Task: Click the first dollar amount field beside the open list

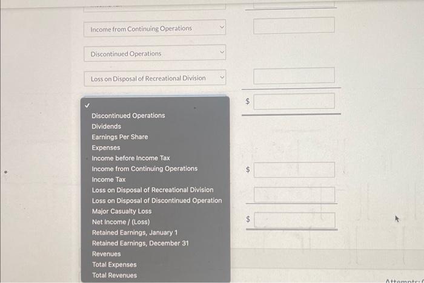Action: (x=294, y=101)
